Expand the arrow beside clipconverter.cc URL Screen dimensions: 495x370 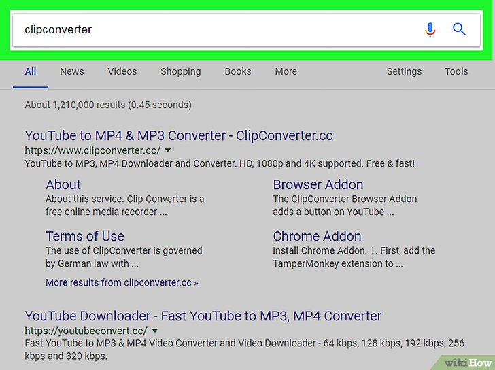pos(168,150)
